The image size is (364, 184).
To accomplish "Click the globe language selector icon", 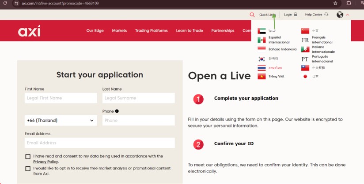I will (340, 15).
